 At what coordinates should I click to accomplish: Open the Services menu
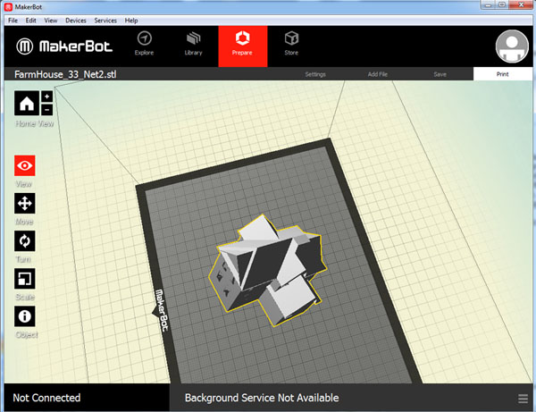pyautogui.click(x=105, y=21)
